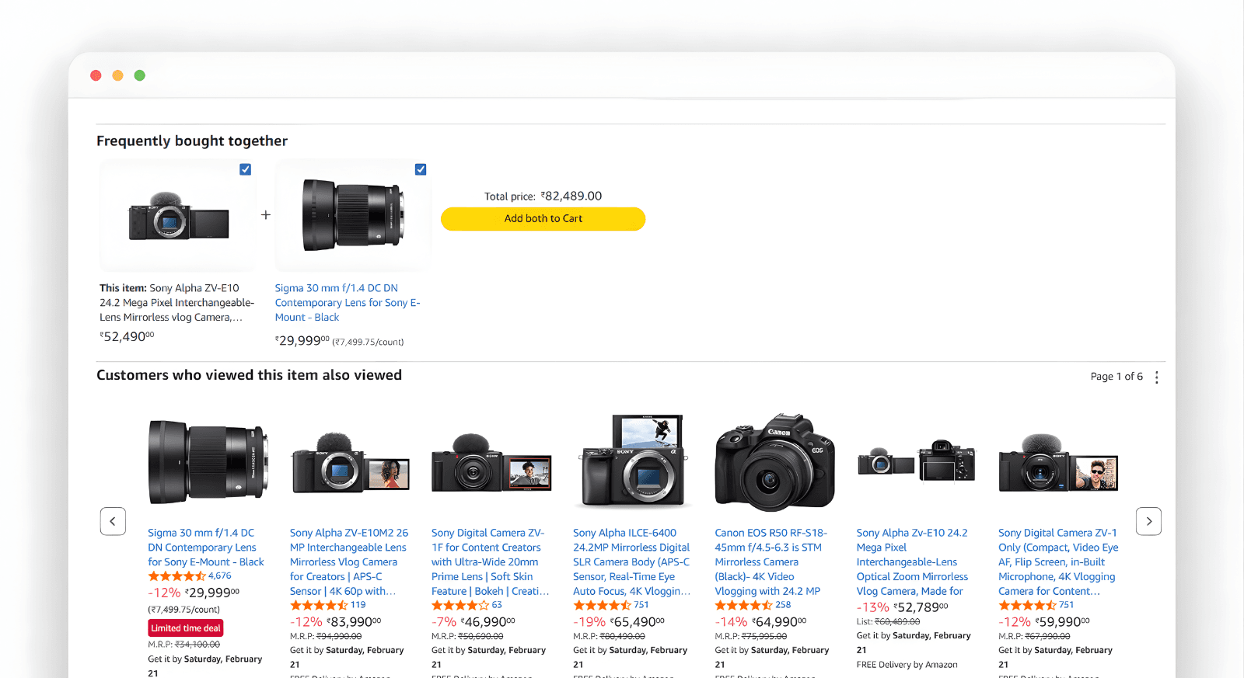The height and width of the screenshot is (678, 1244).
Task: Open star ratings for Canon EOS R50
Action: tap(743, 605)
